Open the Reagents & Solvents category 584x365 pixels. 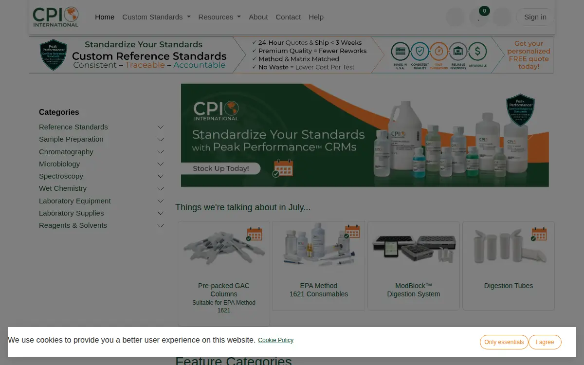click(73, 225)
